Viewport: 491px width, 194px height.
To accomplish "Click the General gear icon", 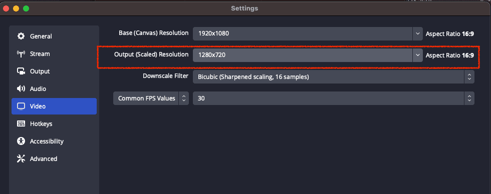I will point(21,36).
